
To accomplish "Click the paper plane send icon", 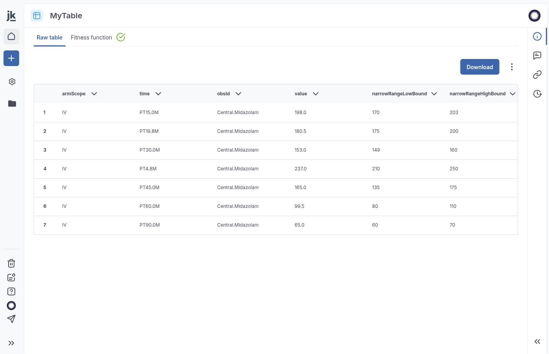I will point(11,319).
